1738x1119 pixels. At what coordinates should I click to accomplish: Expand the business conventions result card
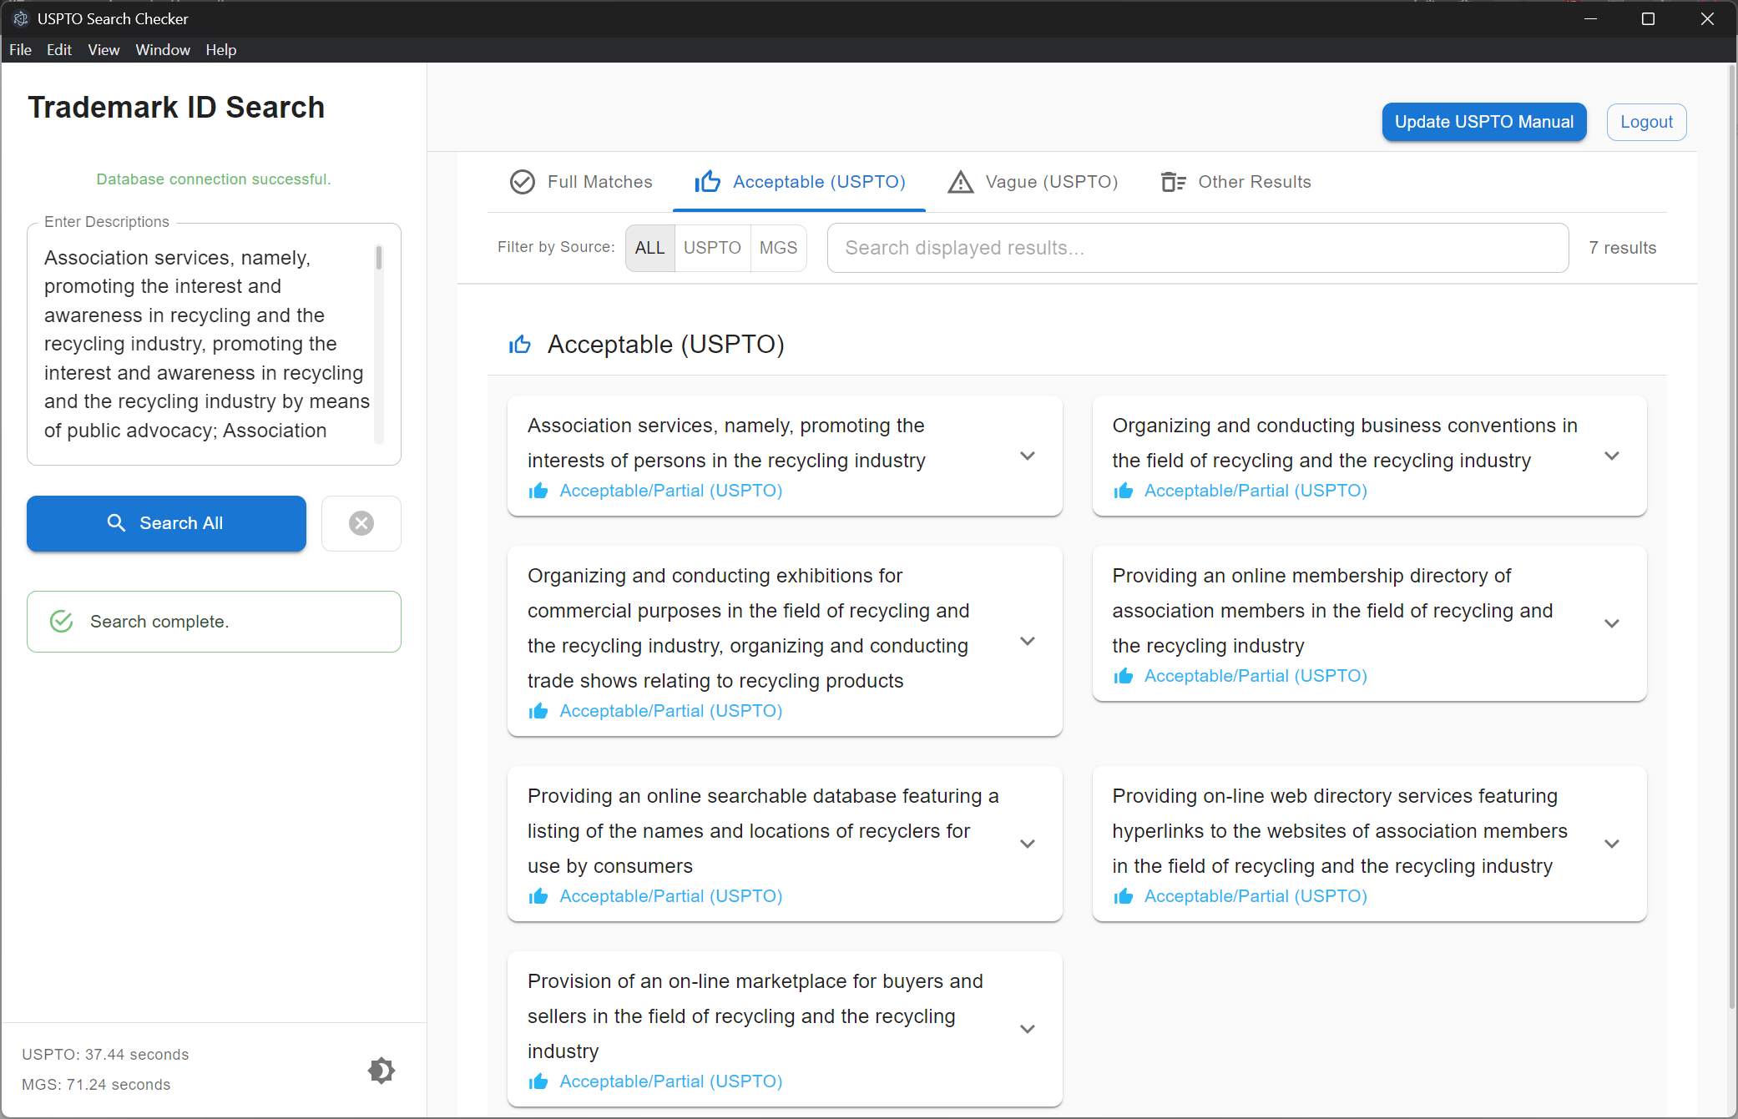click(1612, 456)
